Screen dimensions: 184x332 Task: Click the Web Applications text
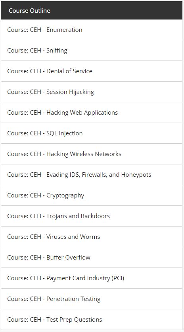(94, 113)
